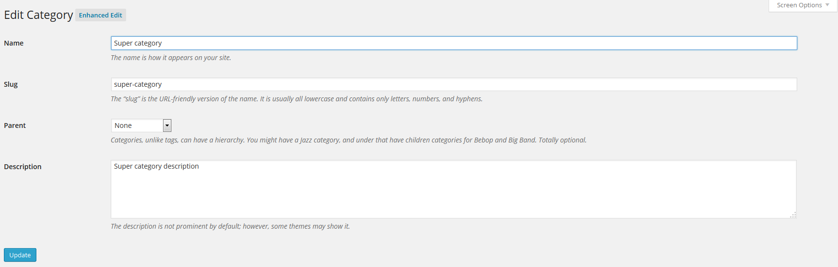Click into the Slug text field
838x267 pixels.
click(454, 84)
